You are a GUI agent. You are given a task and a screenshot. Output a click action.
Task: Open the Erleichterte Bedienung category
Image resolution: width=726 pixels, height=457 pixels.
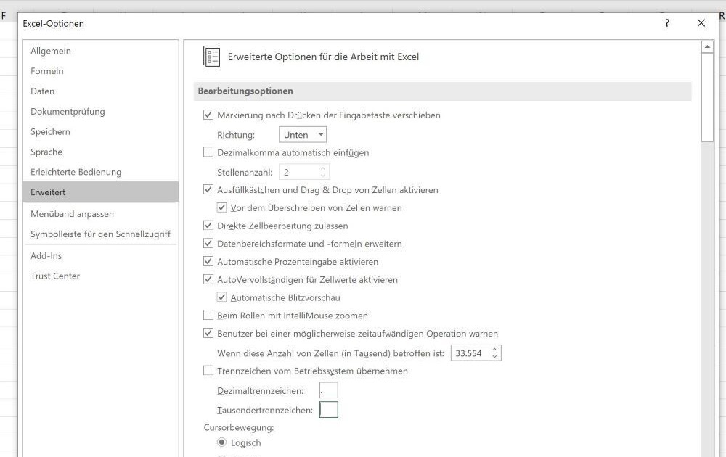point(100,172)
